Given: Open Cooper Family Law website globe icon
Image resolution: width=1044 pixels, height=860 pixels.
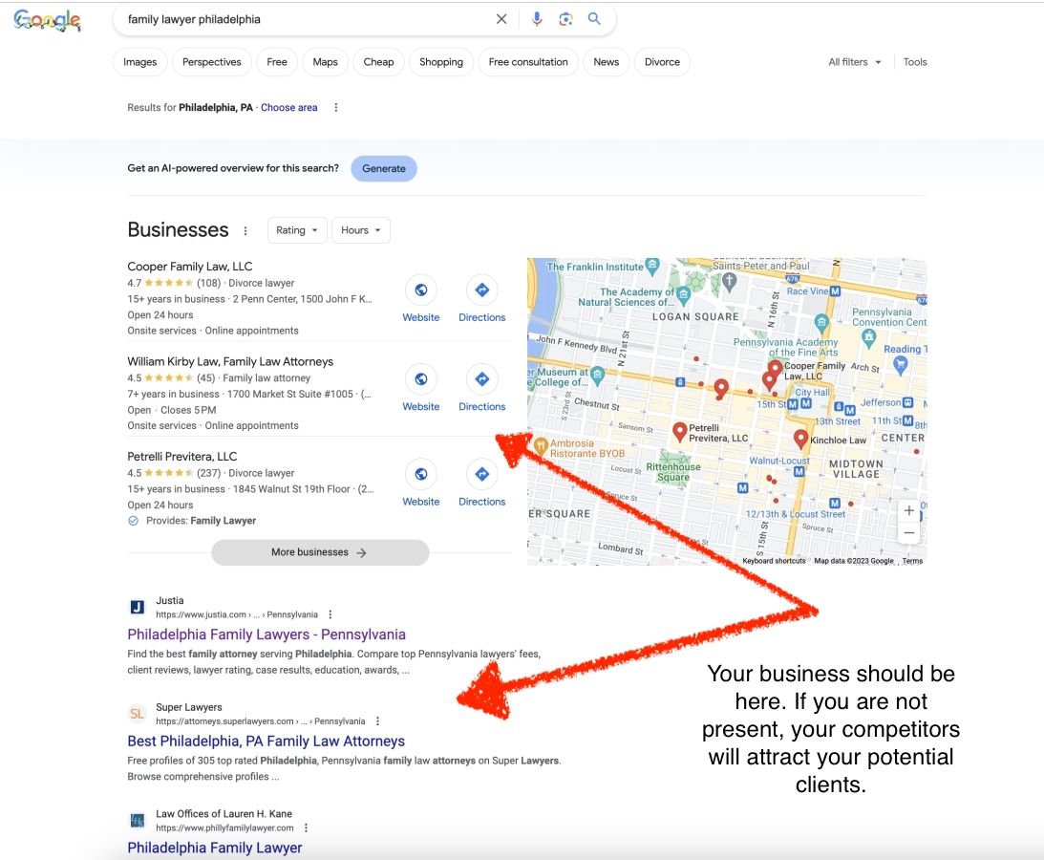Looking at the screenshot, I should tap(421, 290).
